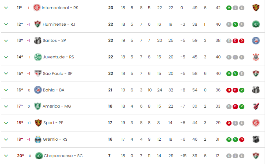Screen dimensions: 266x166
Task: Open the Chapecoense - SC team link
Action: [63, 156]
